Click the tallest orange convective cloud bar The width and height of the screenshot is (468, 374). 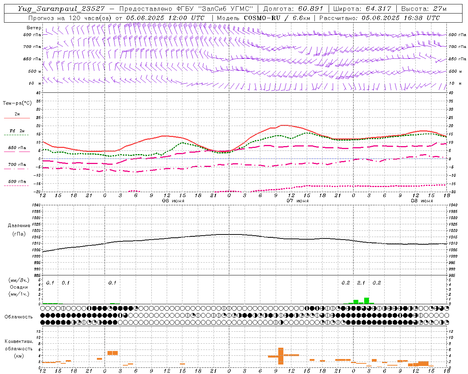[281, 356]
